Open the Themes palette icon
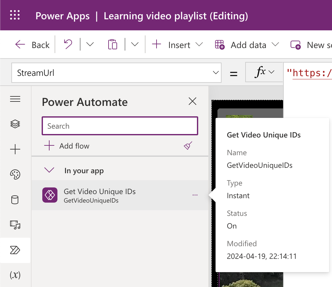Viewport: 332px width, 287px height. pos(15,174)
